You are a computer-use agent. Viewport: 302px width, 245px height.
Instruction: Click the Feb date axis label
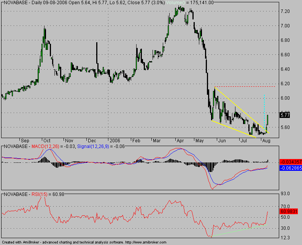[136, 141]
